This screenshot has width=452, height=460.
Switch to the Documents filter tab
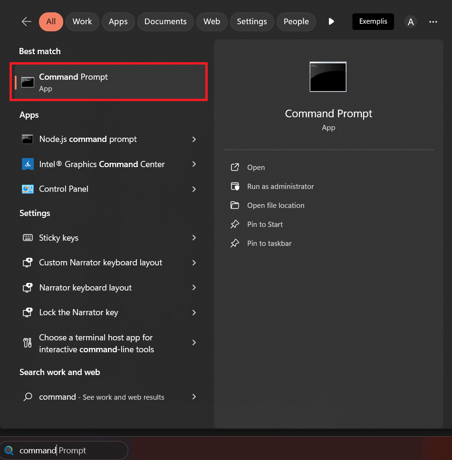[x=165, y=21]
